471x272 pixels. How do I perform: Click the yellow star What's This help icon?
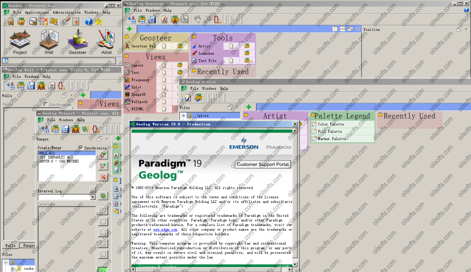(99, 21)
